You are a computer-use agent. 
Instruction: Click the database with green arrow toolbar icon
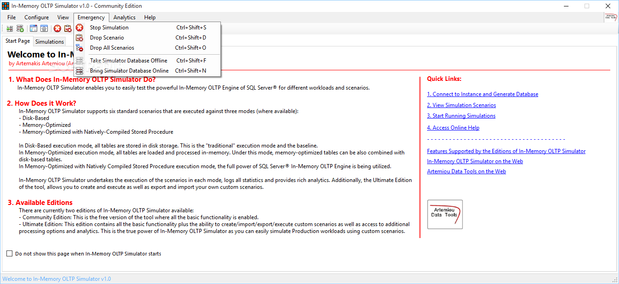(x=10, y=28)
